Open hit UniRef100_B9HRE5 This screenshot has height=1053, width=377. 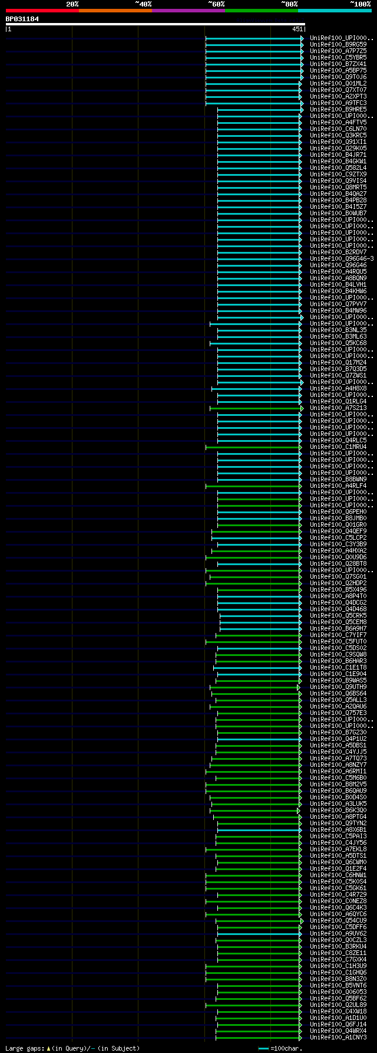338,109
